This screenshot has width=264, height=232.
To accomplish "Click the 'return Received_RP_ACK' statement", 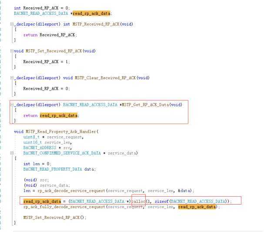I will 50,35.
